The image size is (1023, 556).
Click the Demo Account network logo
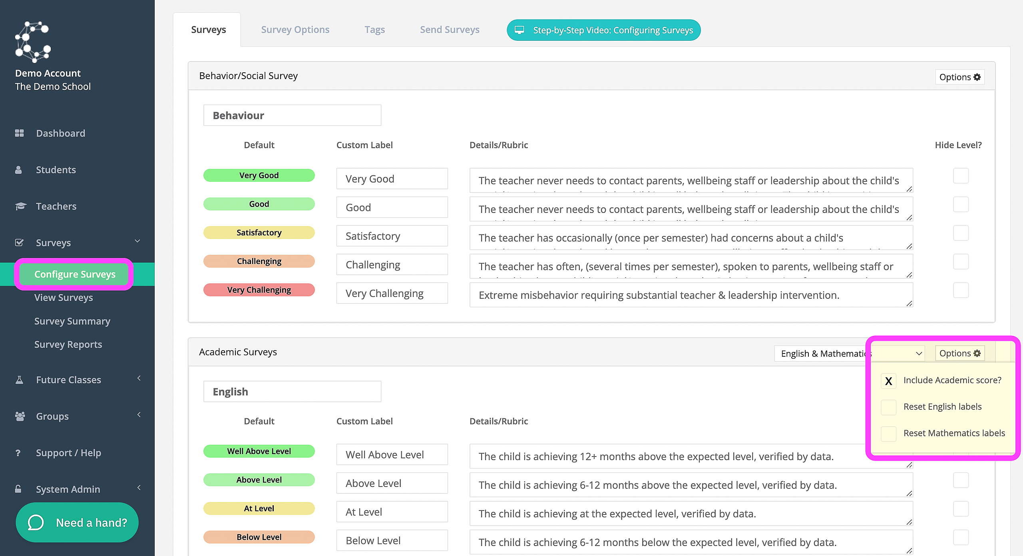pyautogui.click(x=33, y=42)
